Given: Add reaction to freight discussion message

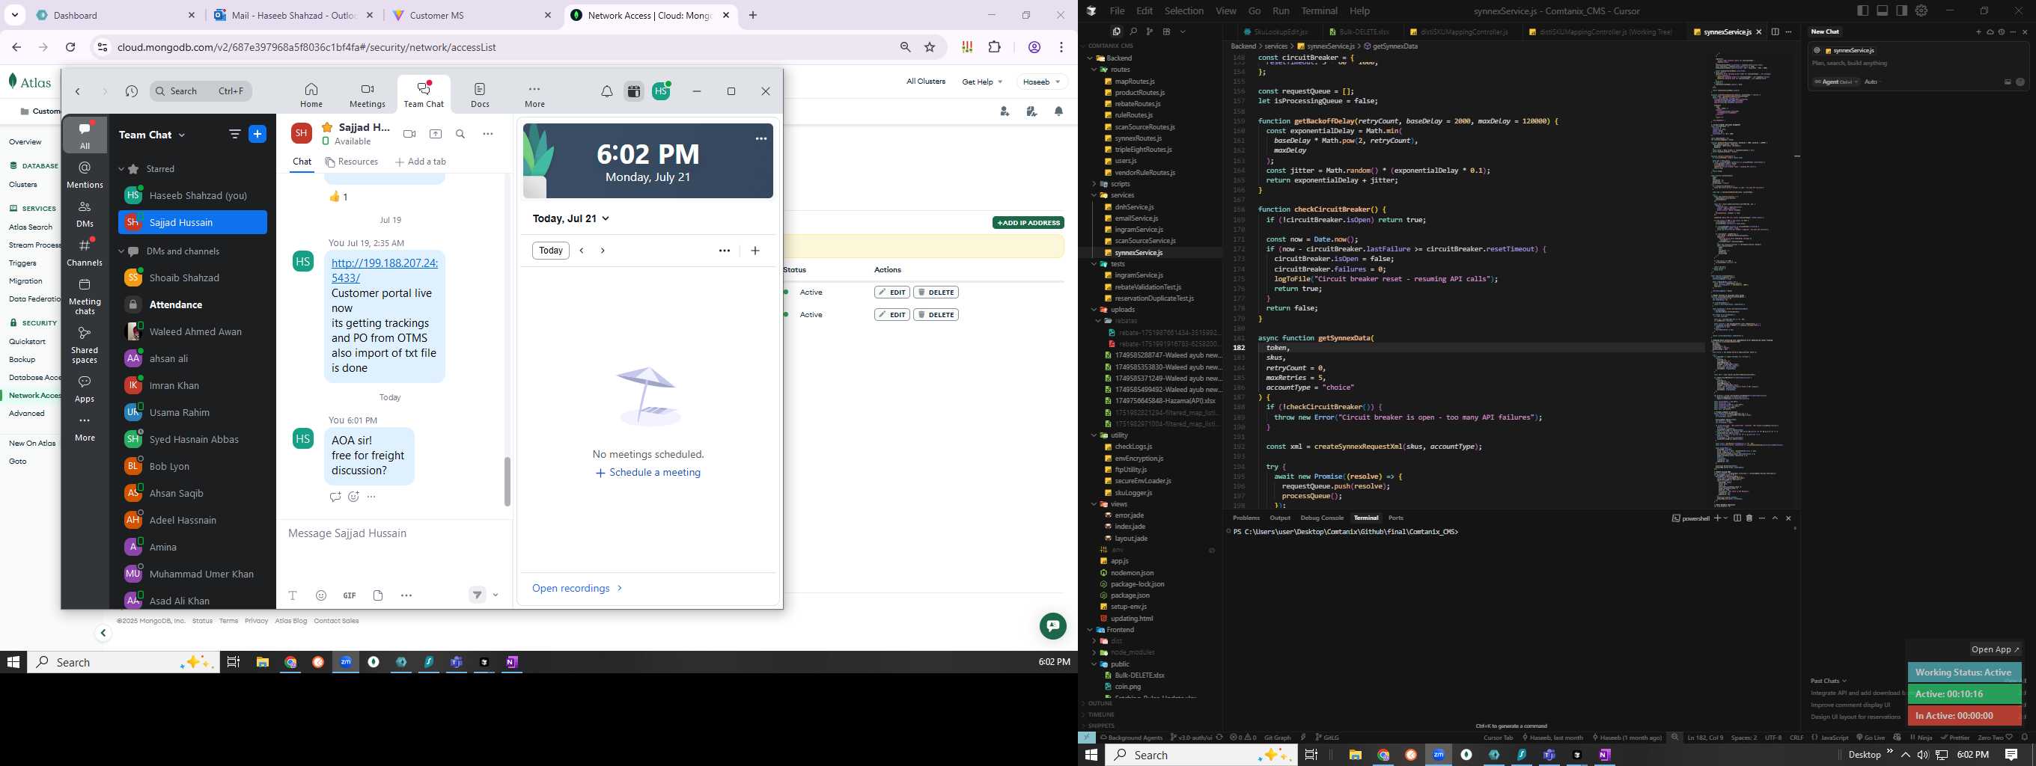Looking at the screenshot, I should tap(353, 497).
